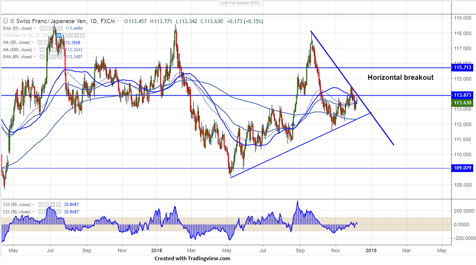Viewport: 476px width, 265px height.
Task: Open MA (50, close) dropdown arrow
Action: (33, 42)
